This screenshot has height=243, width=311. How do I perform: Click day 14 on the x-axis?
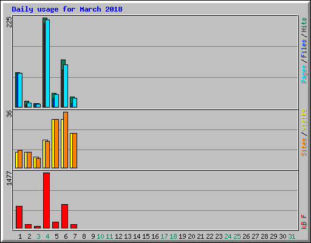point(137,236)
